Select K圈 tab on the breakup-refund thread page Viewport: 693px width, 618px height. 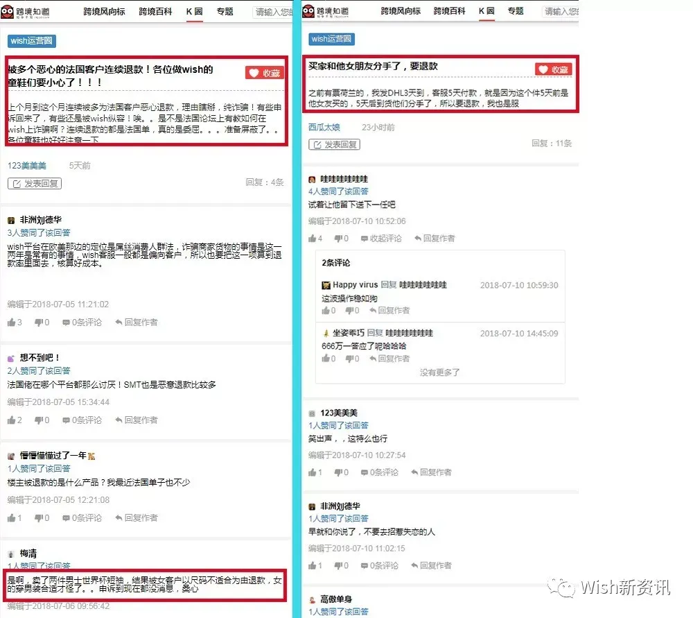click(x=486, y=11)
